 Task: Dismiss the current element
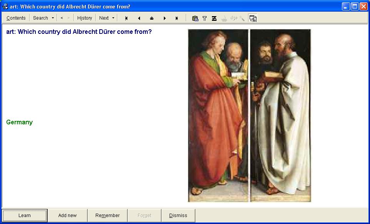[x=178, y=216]
